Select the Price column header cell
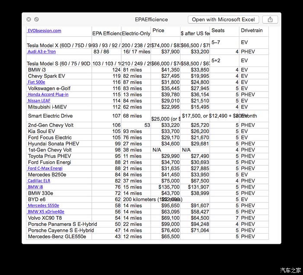The width and height of the screenshot is (303, 275). click(x=158, y=31)
